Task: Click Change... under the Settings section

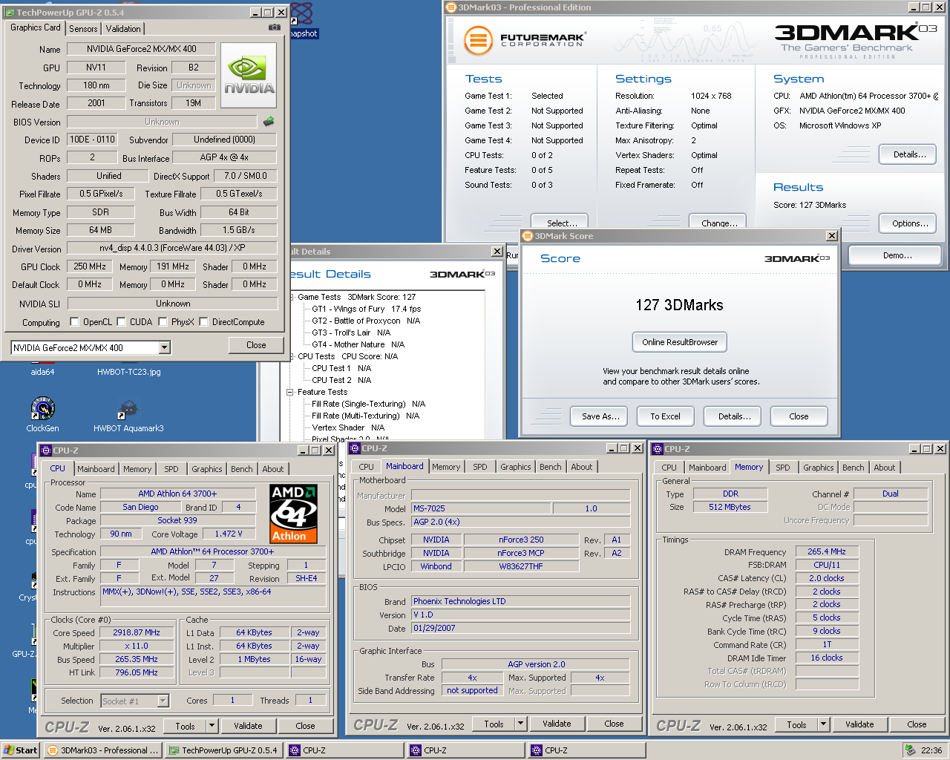Action: pos(718,223)
